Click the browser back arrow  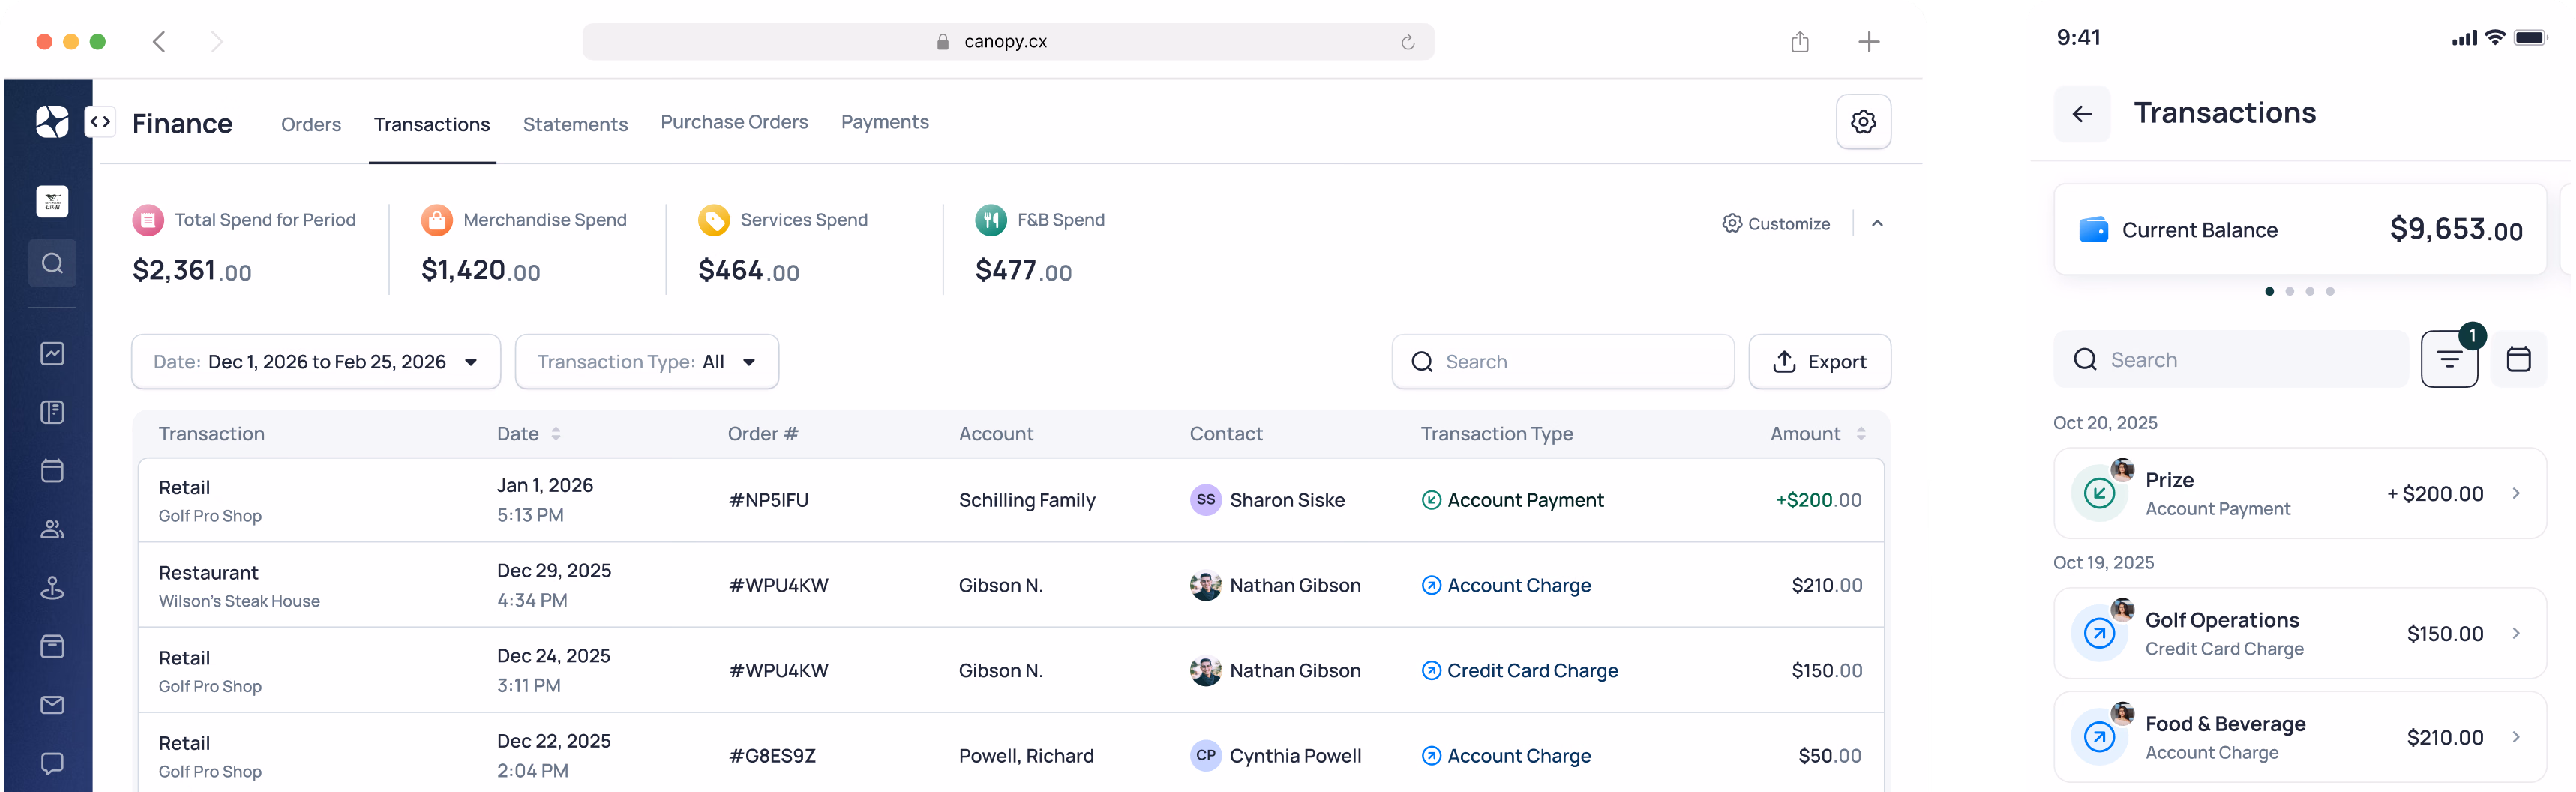tap(159, 41)
